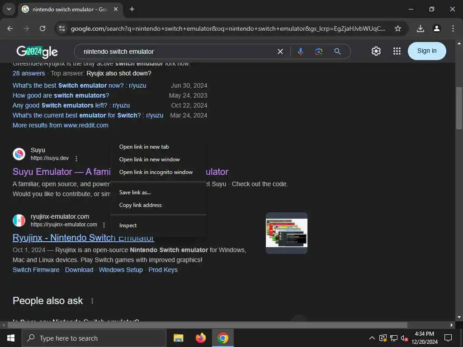Open the Switch Firmware sitelink
The image size is (463, 347).
(36, 270)
